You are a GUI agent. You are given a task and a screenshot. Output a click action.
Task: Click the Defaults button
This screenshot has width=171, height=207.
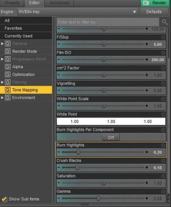point(154,12)
